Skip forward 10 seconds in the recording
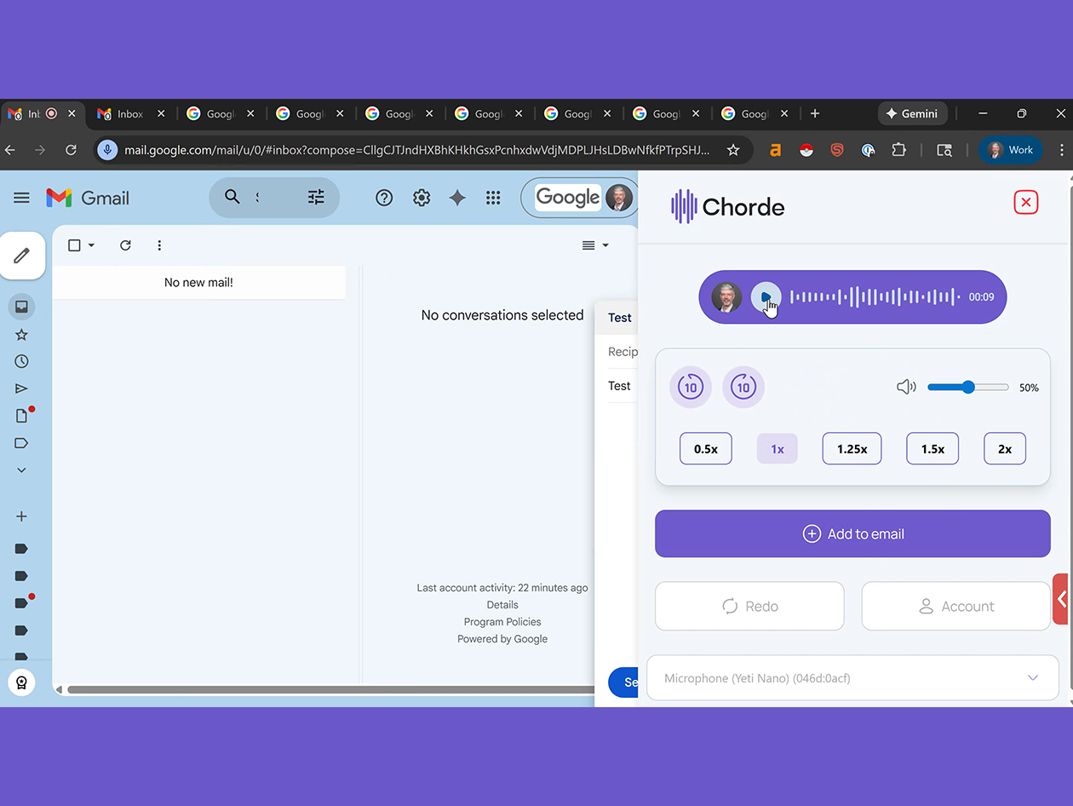This screenshot has width=1073, height=806. [743, 387]
